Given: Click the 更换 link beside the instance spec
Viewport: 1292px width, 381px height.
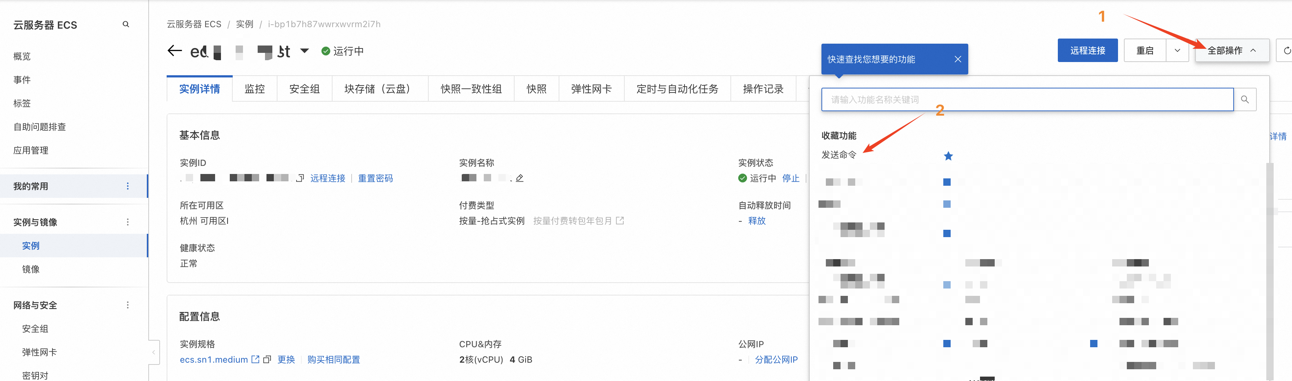Looking at the screenshot, I should tap(286, 360).
